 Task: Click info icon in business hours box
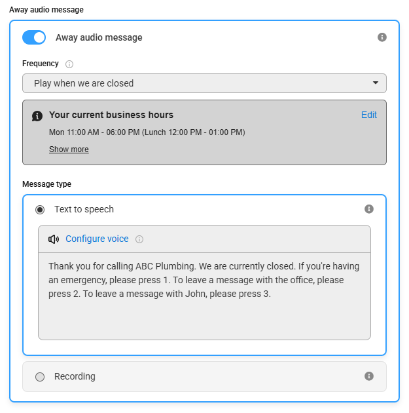[37, 116]
